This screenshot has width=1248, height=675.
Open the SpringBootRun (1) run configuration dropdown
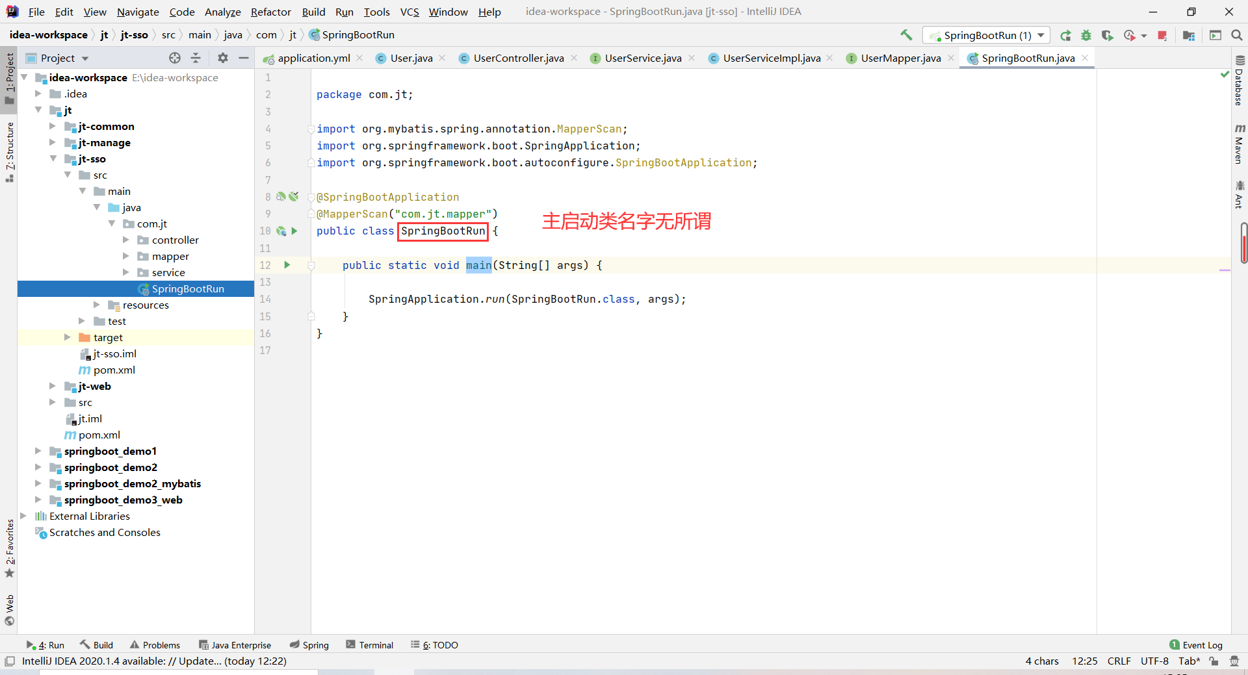(987, 35)
